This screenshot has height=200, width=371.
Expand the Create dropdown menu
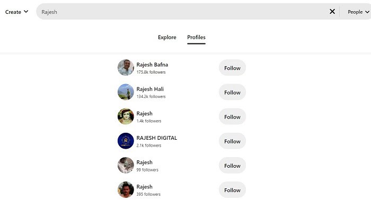(x=16, y=12)
